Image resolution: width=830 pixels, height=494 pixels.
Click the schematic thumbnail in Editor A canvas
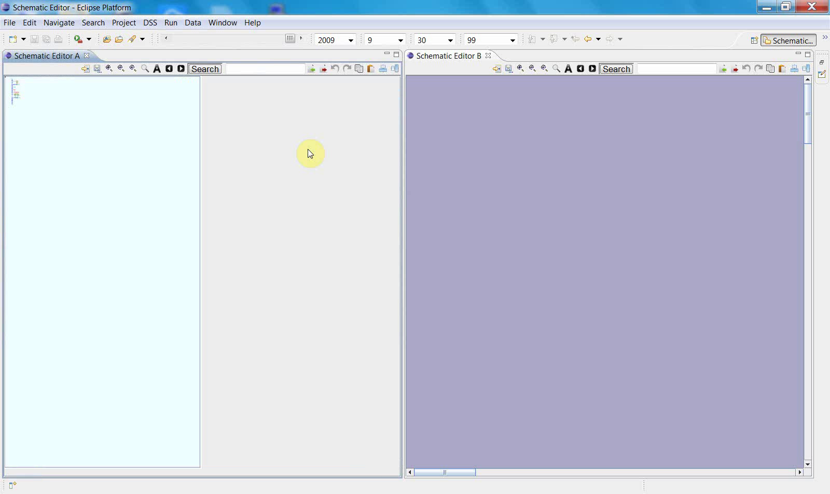pyautogui.click(x=16, y=92)
